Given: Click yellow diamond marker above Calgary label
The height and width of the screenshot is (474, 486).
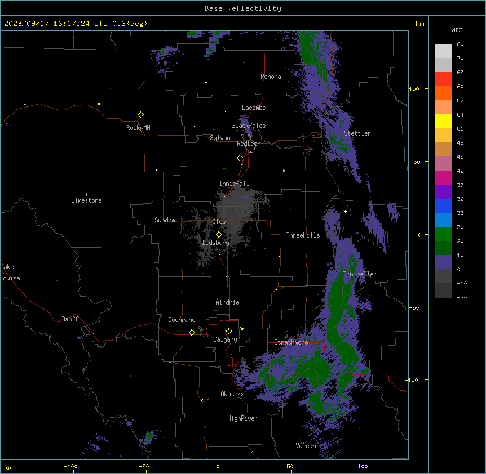Looking at the screenshot, I should pos(228,332).
